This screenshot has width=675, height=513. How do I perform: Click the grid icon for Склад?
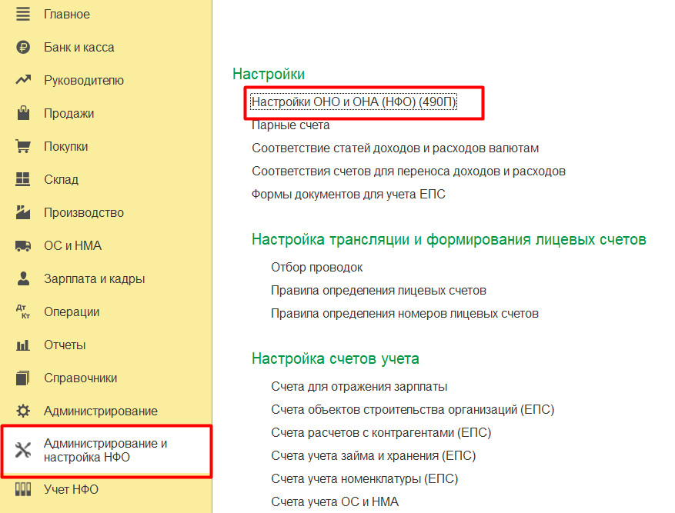pyautogui.click(x=23, y=179)
